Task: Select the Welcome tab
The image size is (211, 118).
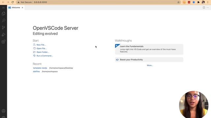Action: [16, 8]
